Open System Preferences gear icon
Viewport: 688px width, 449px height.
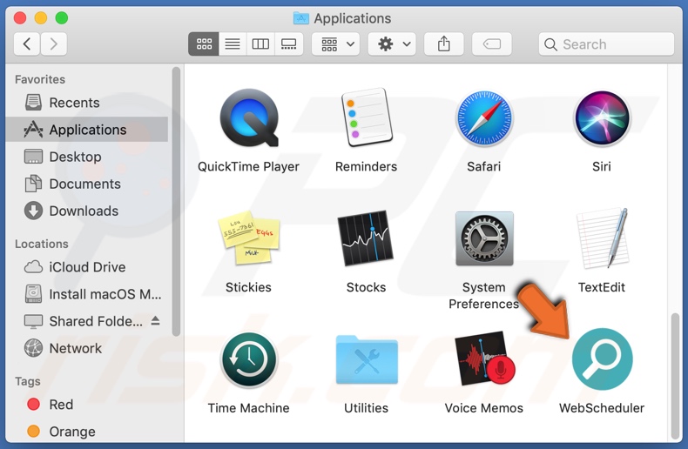483,240
